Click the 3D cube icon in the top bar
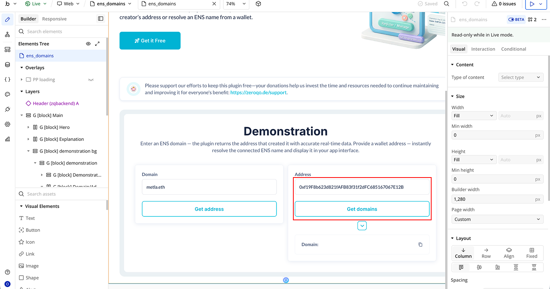The height and width of the screenshot is (289, 550). (x=259, y=4)
